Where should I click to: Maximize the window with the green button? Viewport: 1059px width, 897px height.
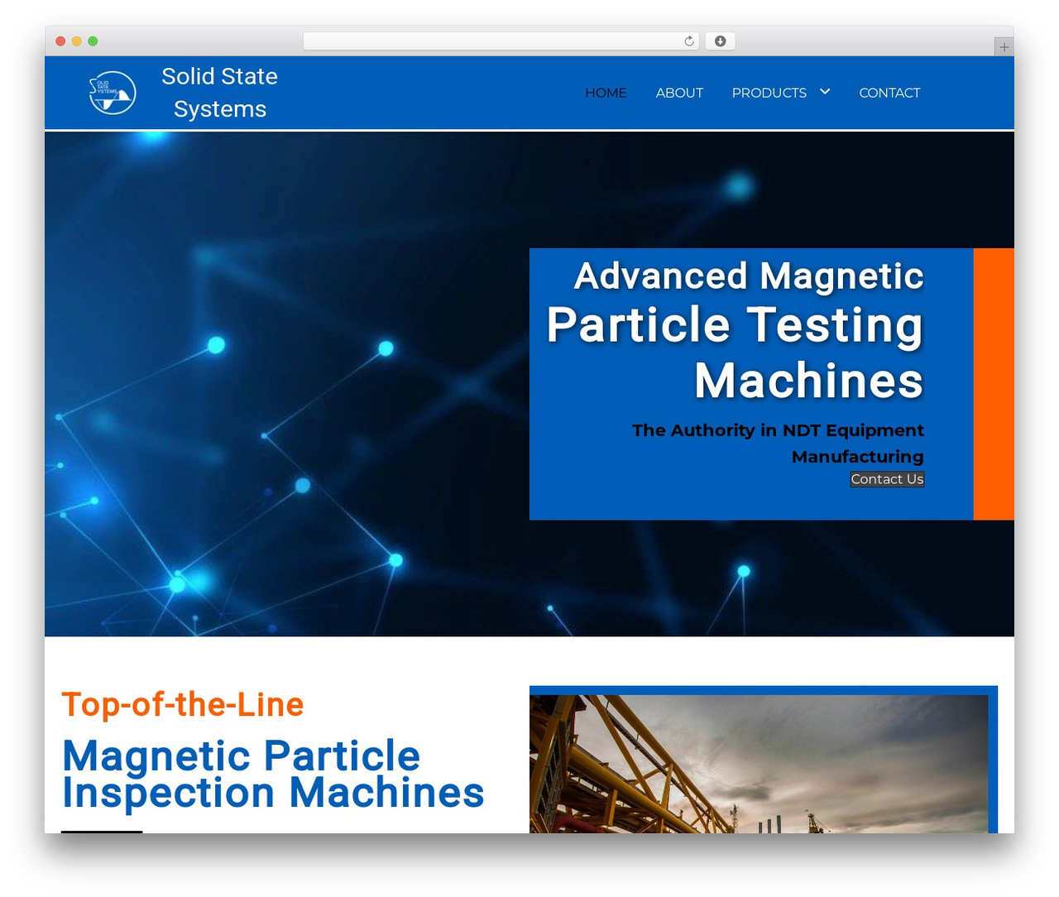(x=93, y=41)
